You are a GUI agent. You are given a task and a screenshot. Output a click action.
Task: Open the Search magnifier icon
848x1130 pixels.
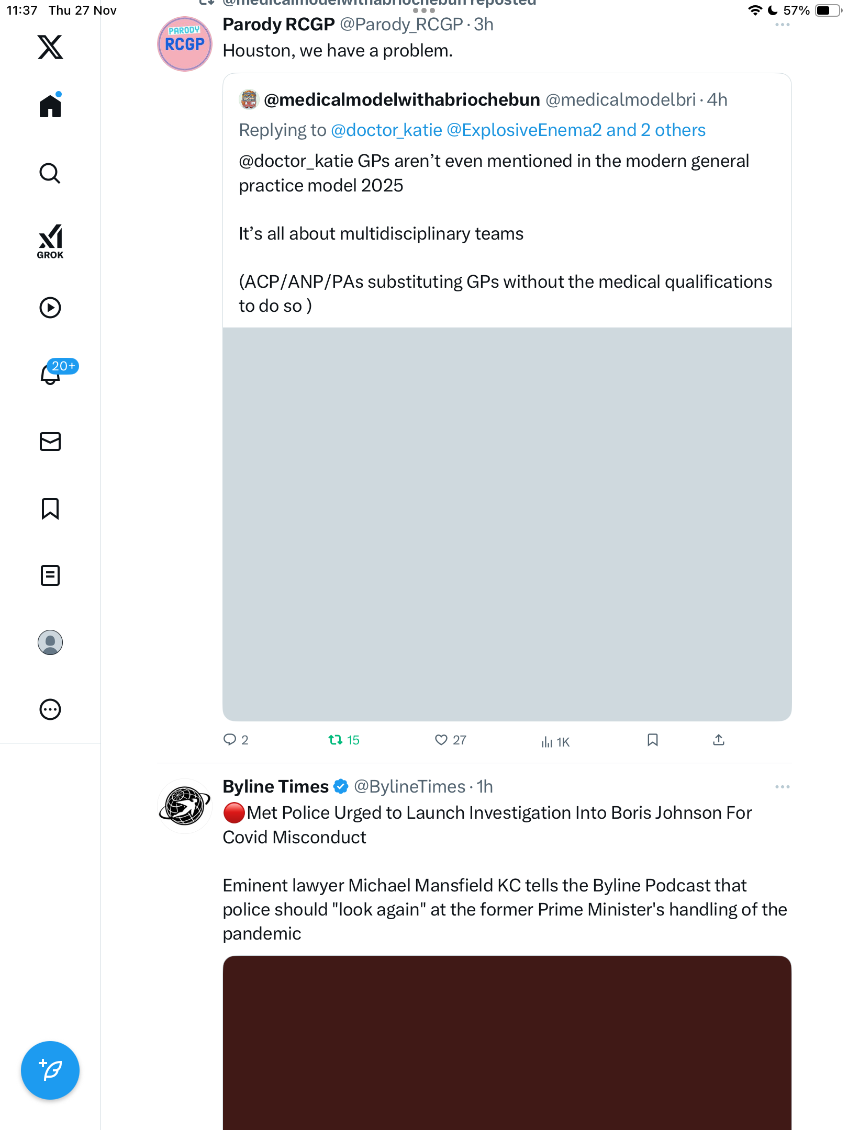50,173
